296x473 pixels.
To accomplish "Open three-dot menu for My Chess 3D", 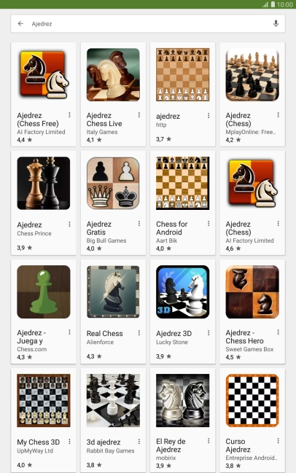I will (x=69, y=442).
